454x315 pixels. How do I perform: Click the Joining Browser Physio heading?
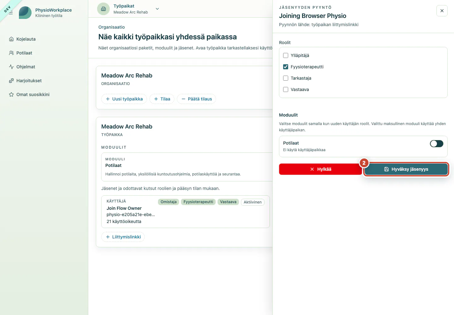point(312,16)
